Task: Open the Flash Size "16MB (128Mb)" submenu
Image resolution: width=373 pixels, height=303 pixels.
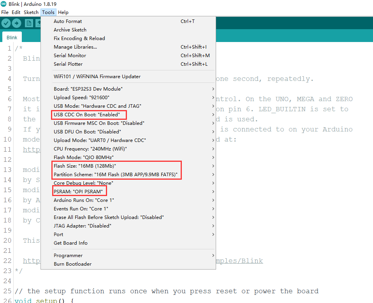Action: pos(85,166)
